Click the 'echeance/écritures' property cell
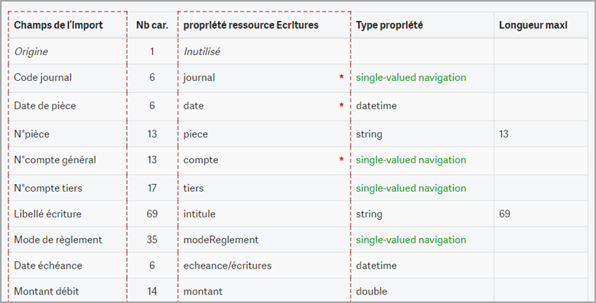This screenshot has width=596, height=303. coord(227,266)
